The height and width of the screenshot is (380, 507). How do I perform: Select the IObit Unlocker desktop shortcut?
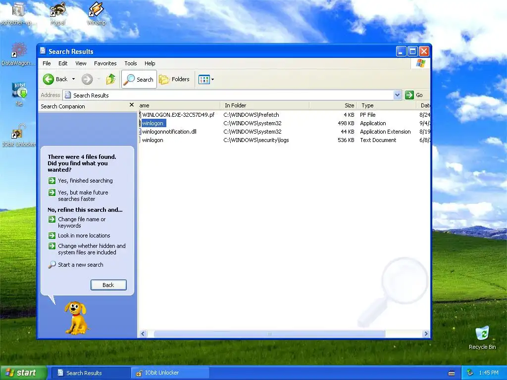point(18,136)
